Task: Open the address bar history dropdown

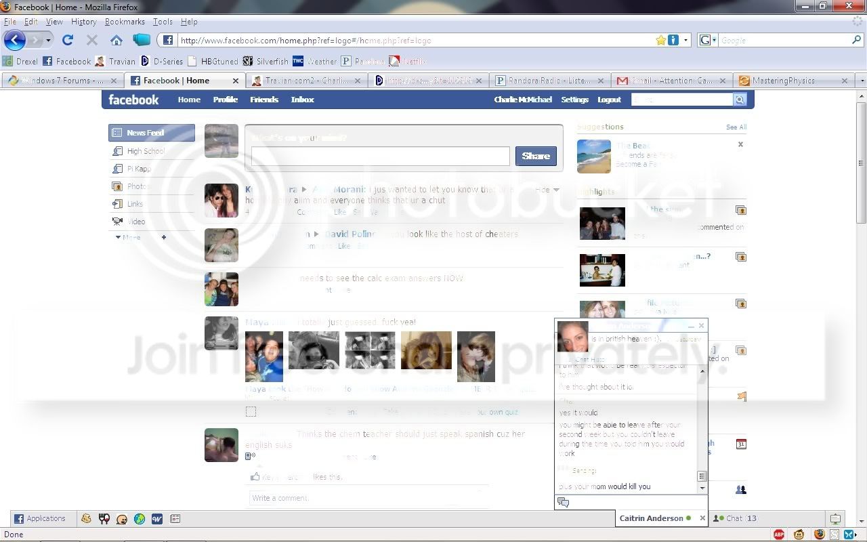Action: (685, 40)
